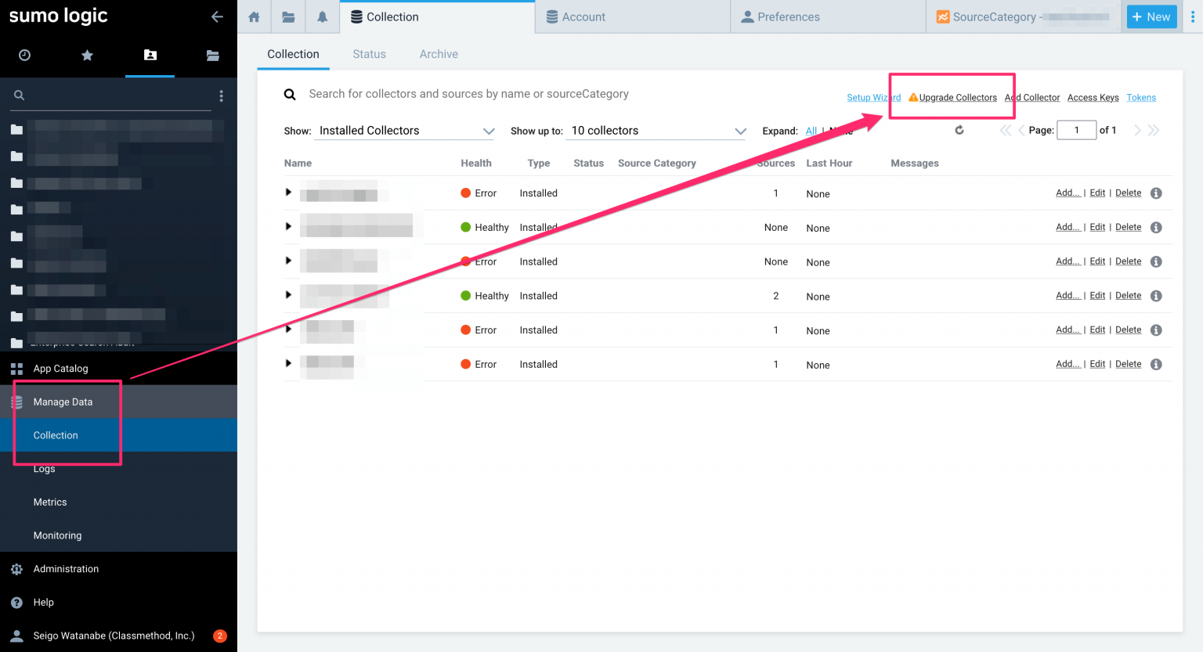Open the sidebar search three-dot menu

pos(221,95)
